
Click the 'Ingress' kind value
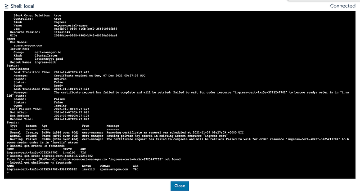(x=60, y=22)
